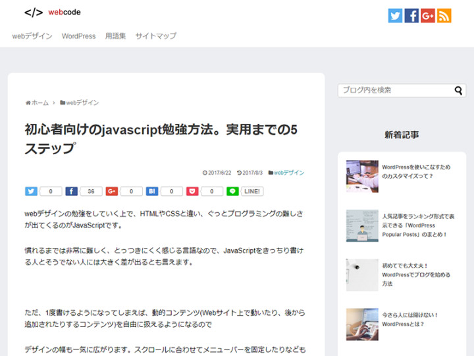This screenshot has width=474, height=356.
Task: Share article via Facebook share button
Action: pyautogui.click(x=71, y=191)
